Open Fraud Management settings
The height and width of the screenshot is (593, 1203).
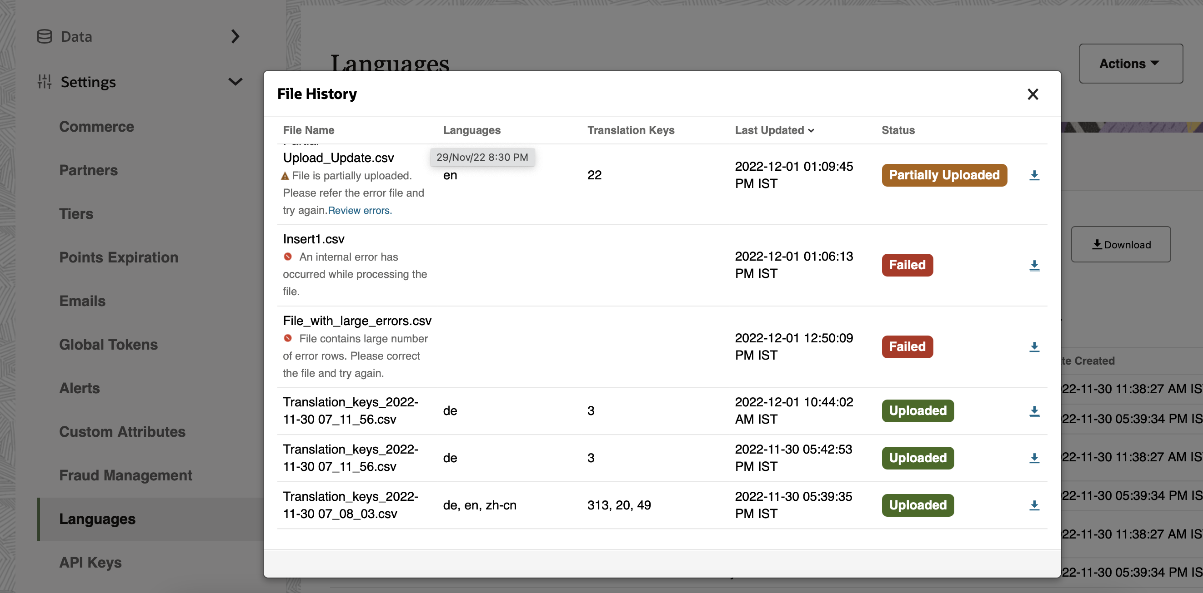[x=125, y=475]
